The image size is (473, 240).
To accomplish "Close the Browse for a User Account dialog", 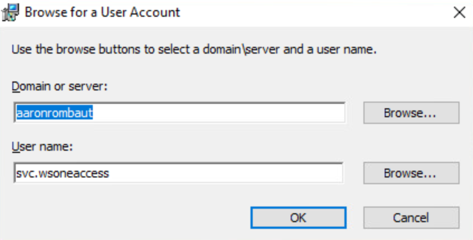I will pyautogui.click(x=459, y=12).
